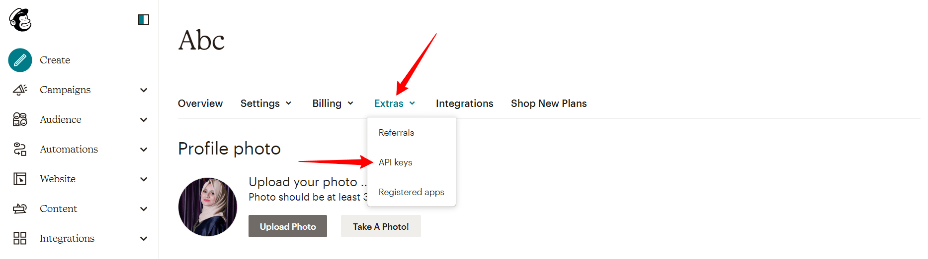Expand the Campaigns sidebar chevron
Screen dimensions: 928x259
click(x=144, y=90)
